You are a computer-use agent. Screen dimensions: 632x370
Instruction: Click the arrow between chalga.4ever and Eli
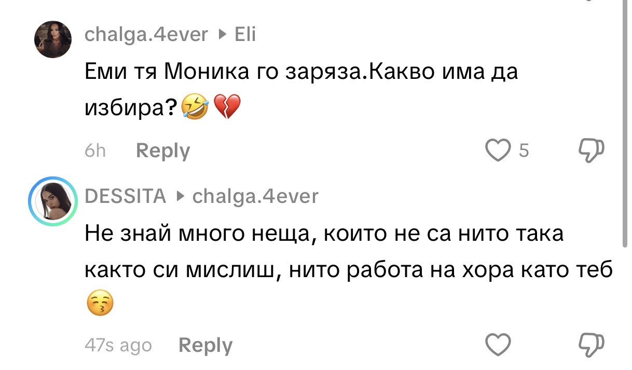click(x=222, y=35)
